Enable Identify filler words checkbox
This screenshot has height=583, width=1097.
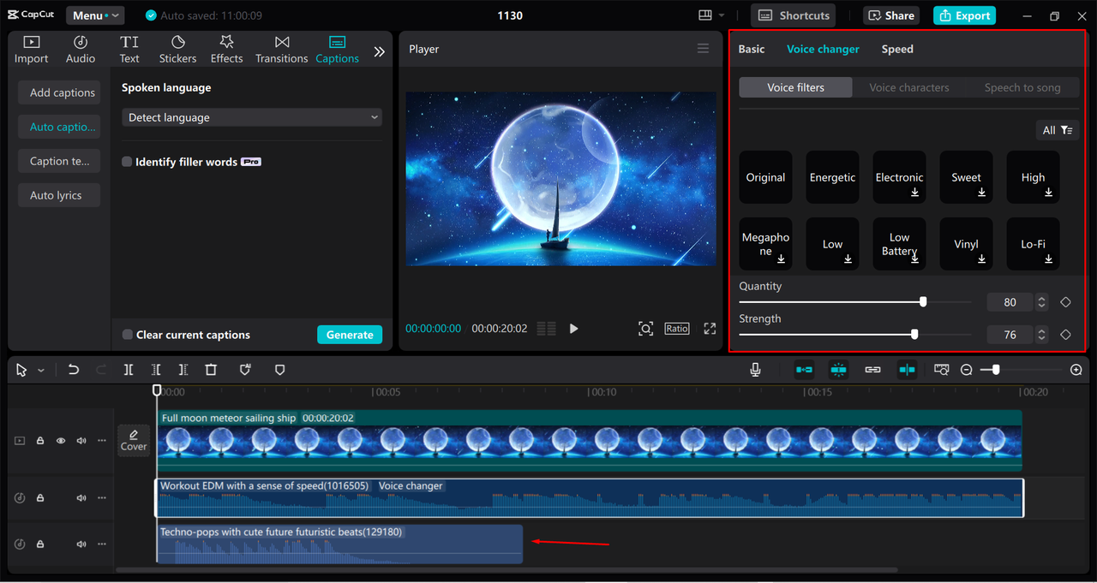(x=127, y=162)
